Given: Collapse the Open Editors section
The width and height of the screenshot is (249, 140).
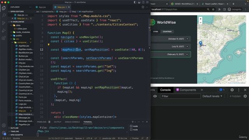Looking at the screenshot, I should [x=17, y=12].
